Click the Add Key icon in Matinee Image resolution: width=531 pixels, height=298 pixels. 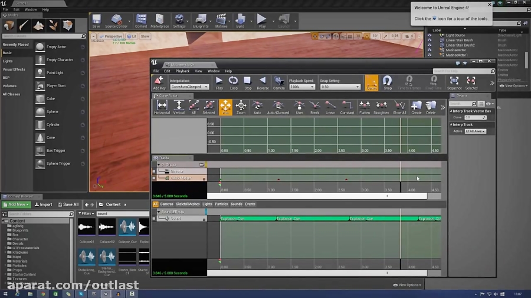(159, 83)
